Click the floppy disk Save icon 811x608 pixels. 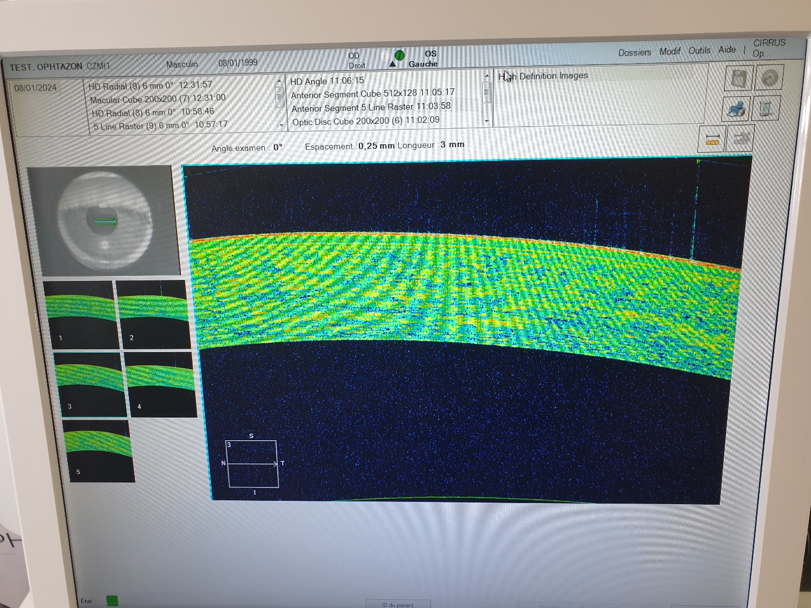[x=738, y=78]
